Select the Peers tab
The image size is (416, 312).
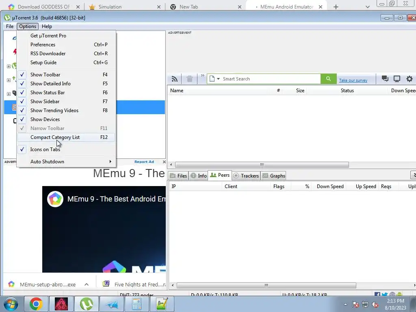pos(220,175)
